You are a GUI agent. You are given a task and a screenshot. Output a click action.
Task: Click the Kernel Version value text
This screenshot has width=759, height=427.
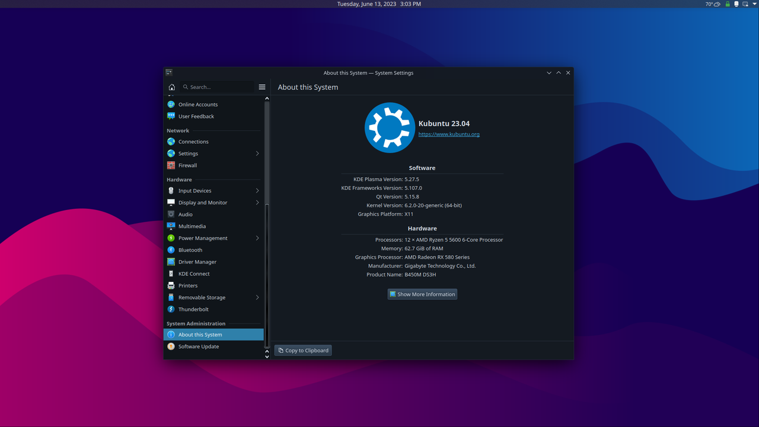pyautogui.click(x=433, y=206)
